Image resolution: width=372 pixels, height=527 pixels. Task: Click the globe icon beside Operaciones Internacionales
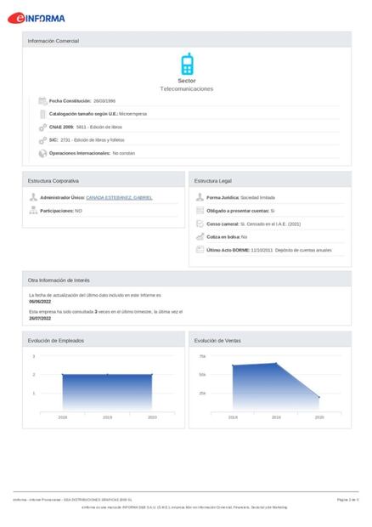pyautogui.click(x=42, y=153)
